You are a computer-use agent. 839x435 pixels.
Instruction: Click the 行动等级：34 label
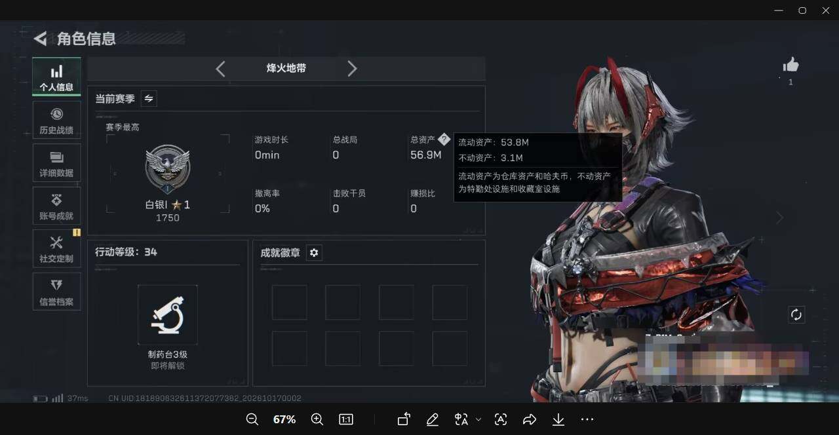[x=126, y=252]
